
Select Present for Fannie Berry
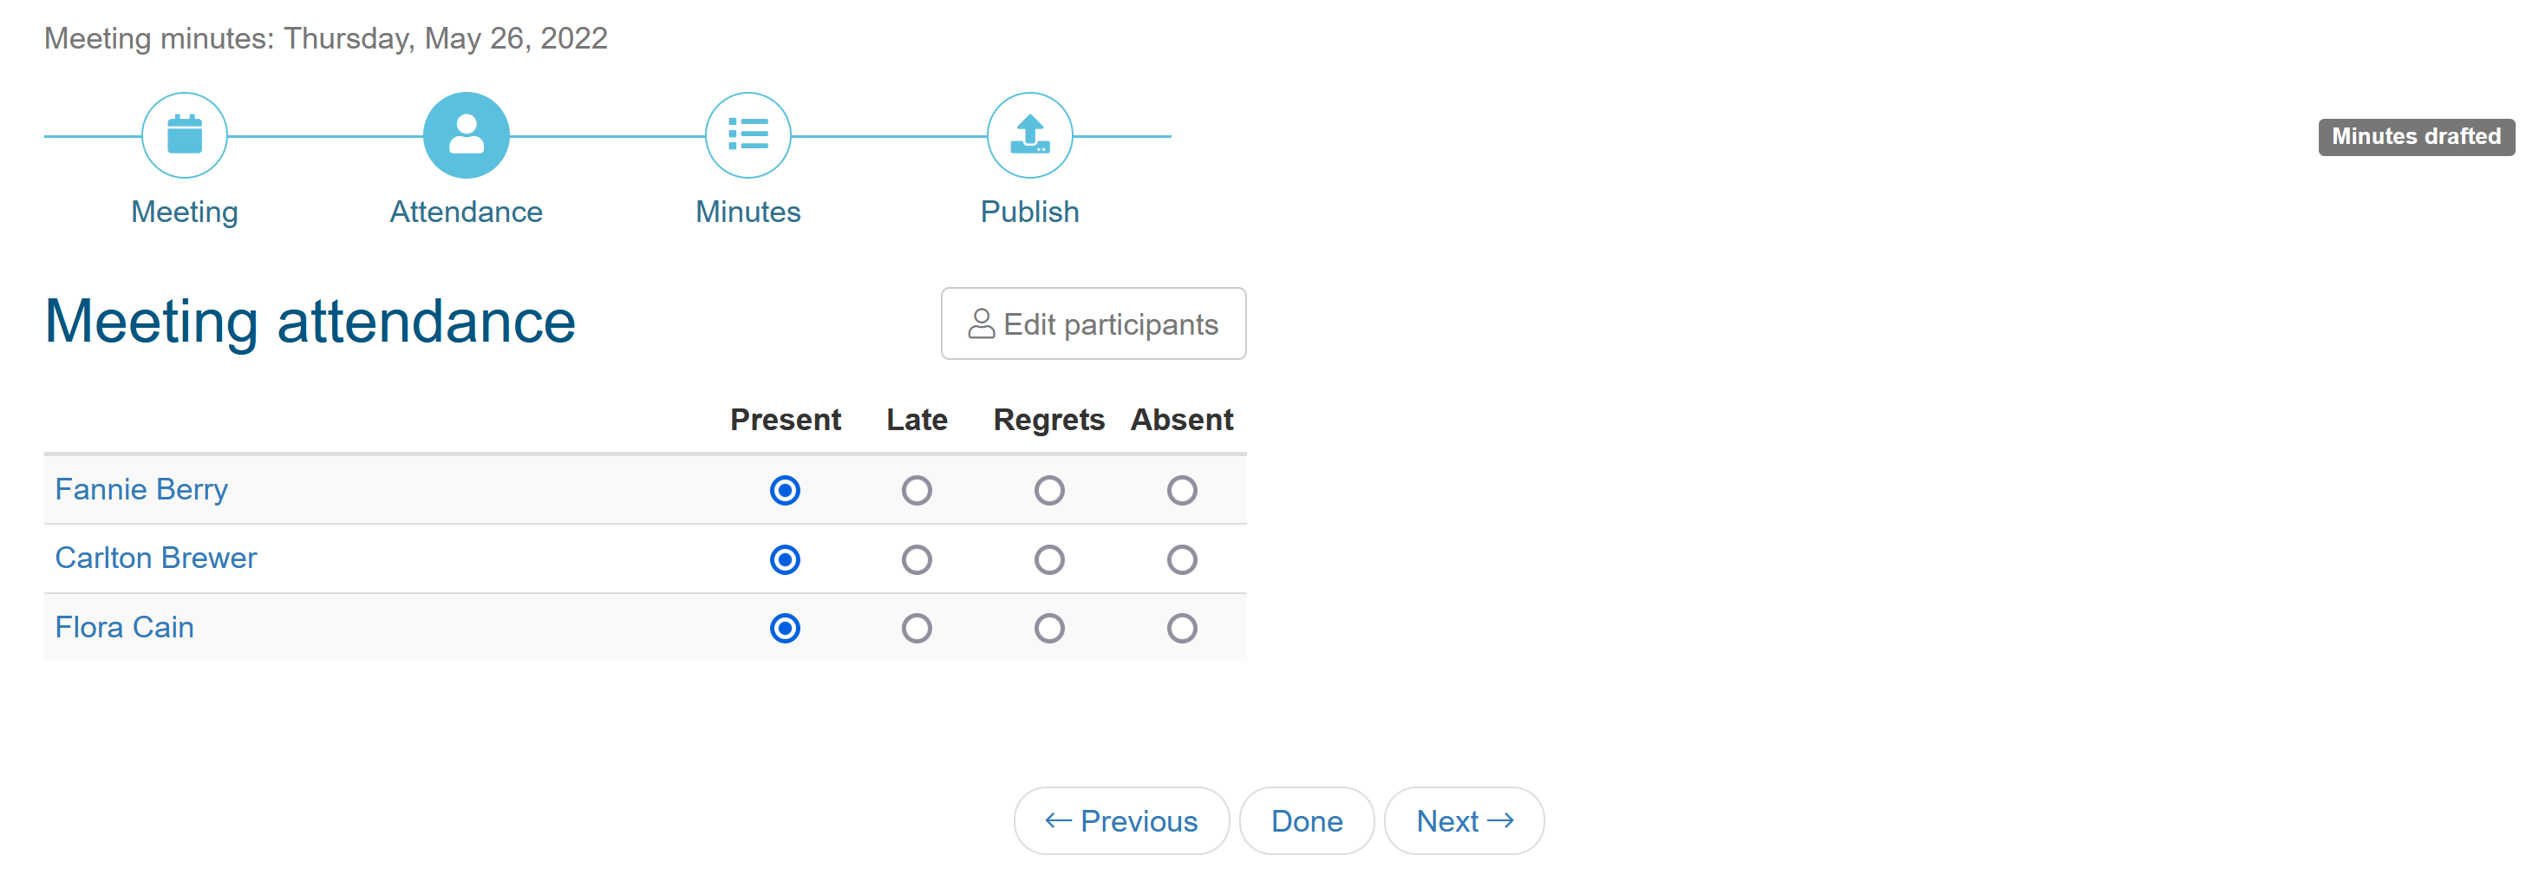785,491
